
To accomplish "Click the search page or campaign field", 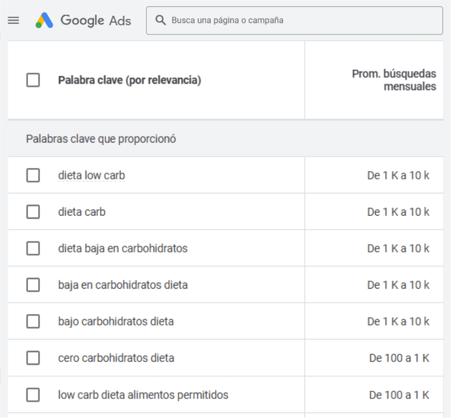I will [x=299, y=20].
